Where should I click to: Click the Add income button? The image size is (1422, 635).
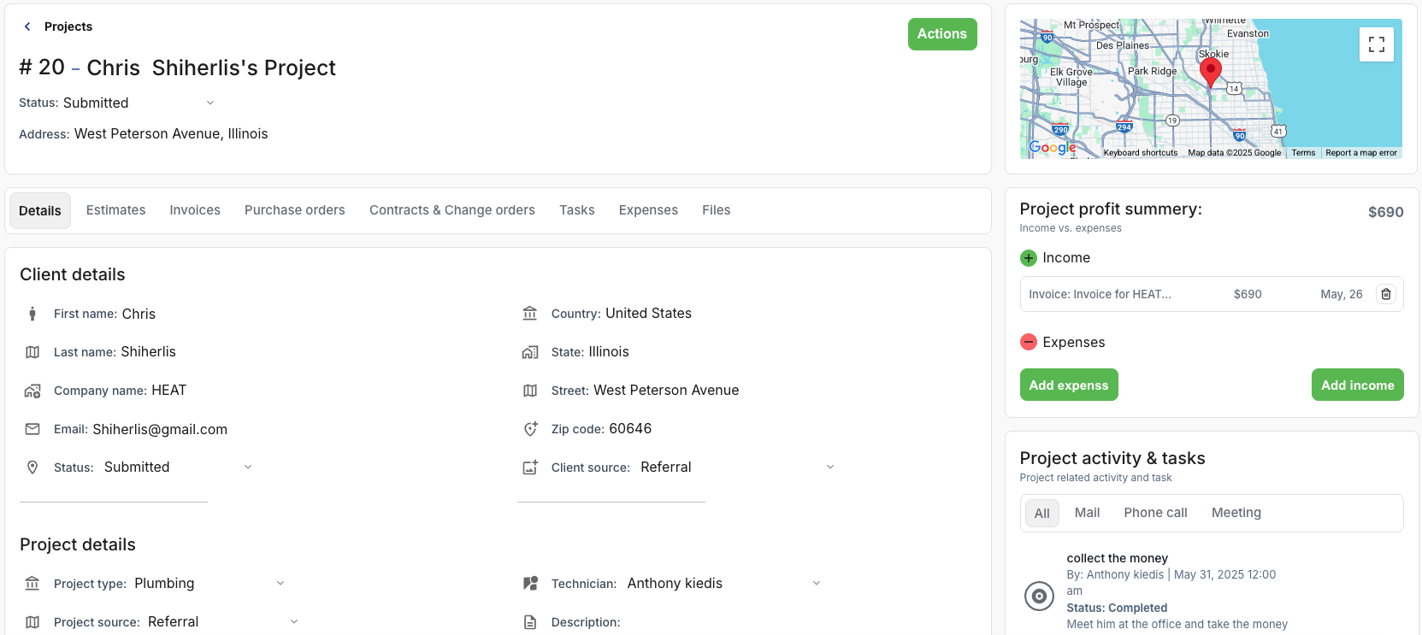[x=1358, y=385]
